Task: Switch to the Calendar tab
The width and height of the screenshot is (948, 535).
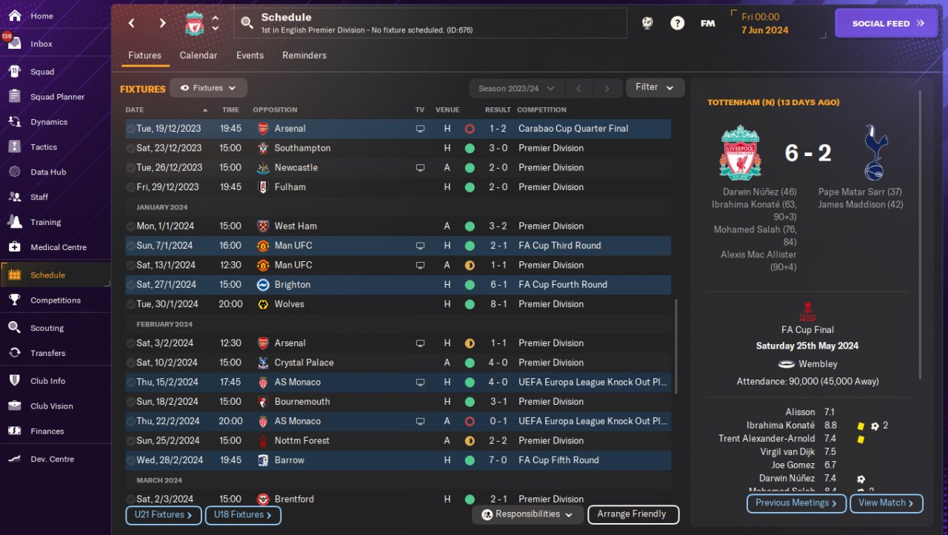Action: (198, 55)
